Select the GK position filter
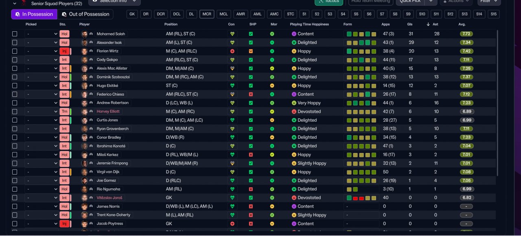Viewport: 521px width, 236px height. [132, 14]
